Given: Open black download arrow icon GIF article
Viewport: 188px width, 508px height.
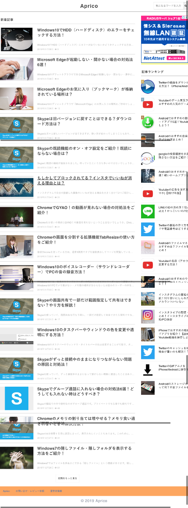Looking at the screenshot, I should coord(147,370).
